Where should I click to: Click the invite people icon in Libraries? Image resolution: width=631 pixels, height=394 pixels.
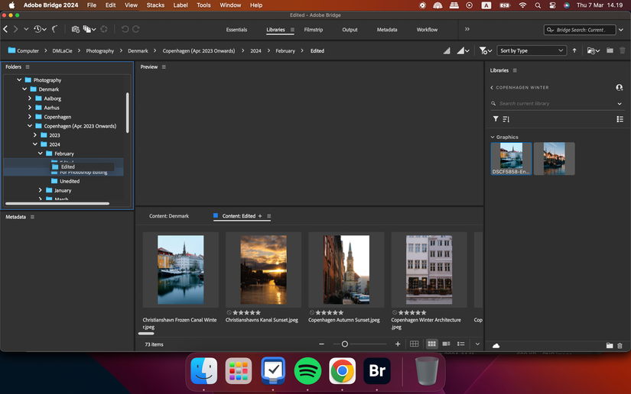coord(619,88)
